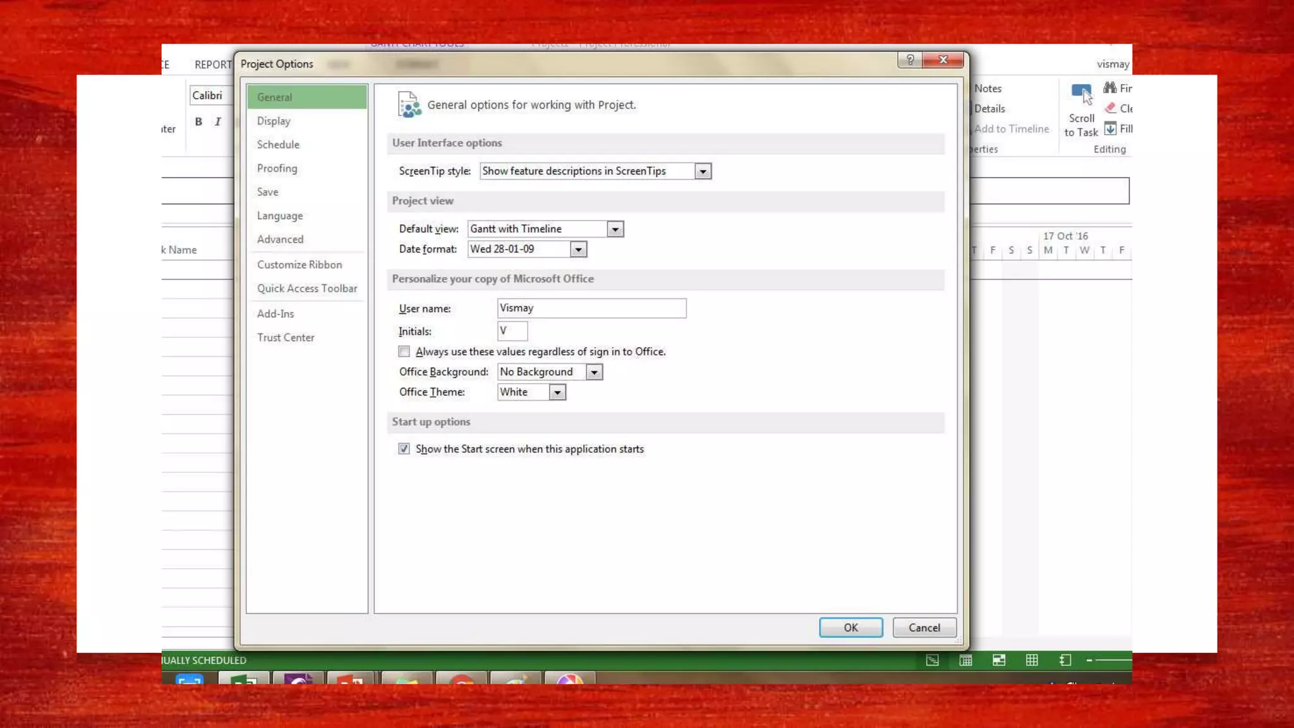This screenshot has height=728, width=1294.
Task: Open Team Planner view from status bar
Action: coord(999,660)
